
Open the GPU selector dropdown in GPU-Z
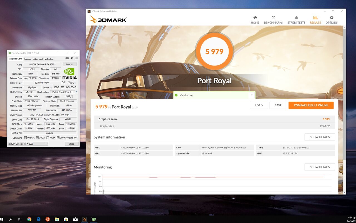(28, 144)
